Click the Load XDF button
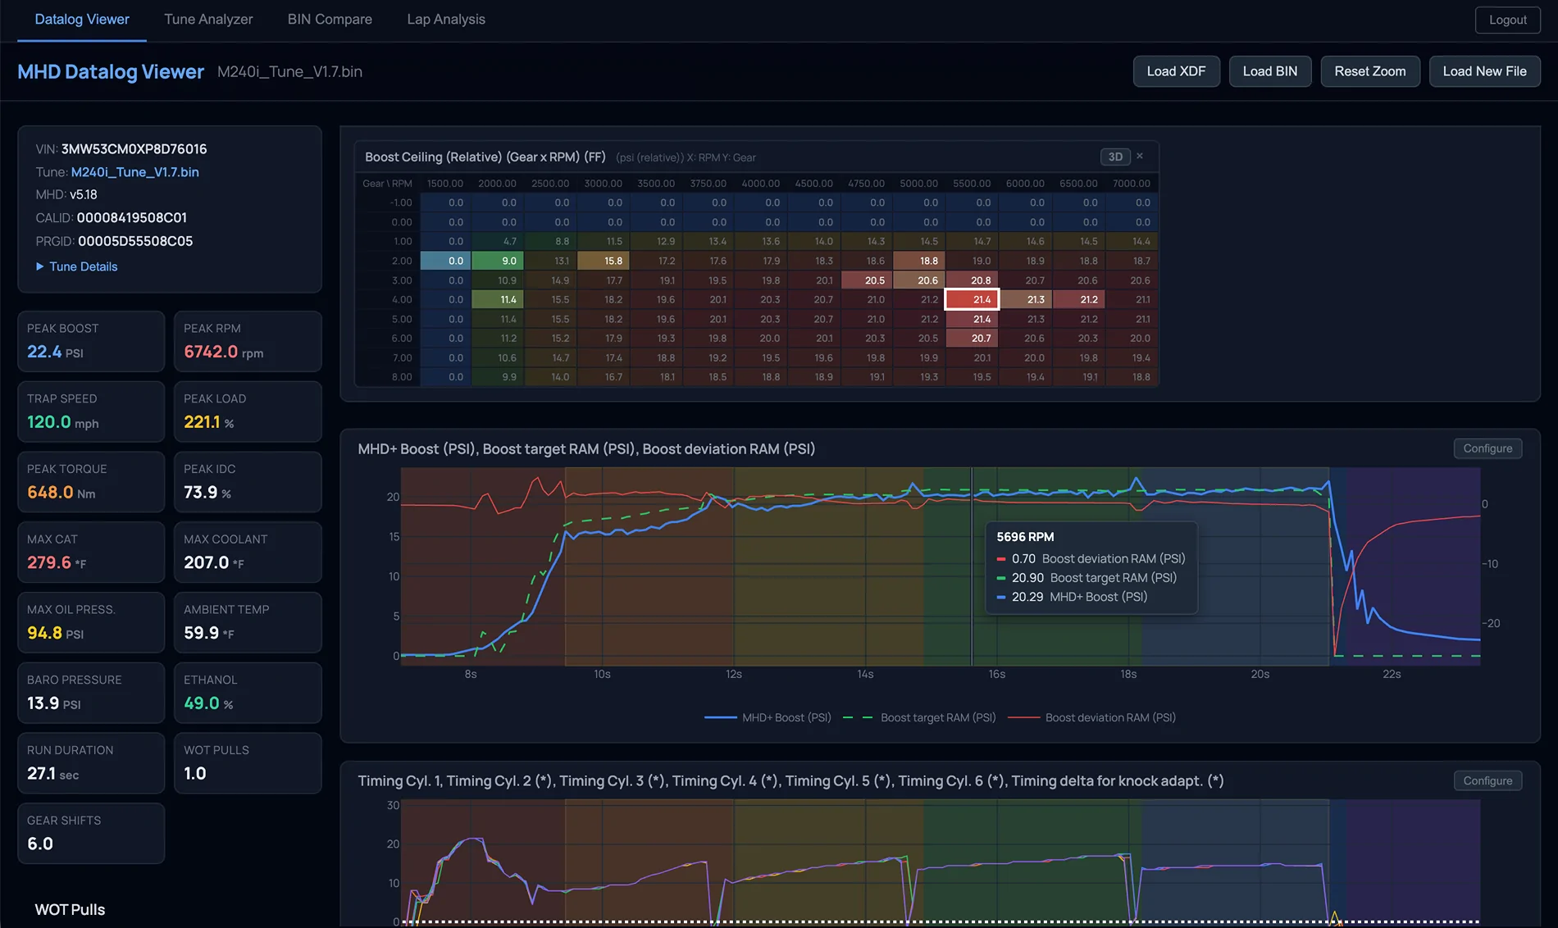 click(x=1176, y=71)
